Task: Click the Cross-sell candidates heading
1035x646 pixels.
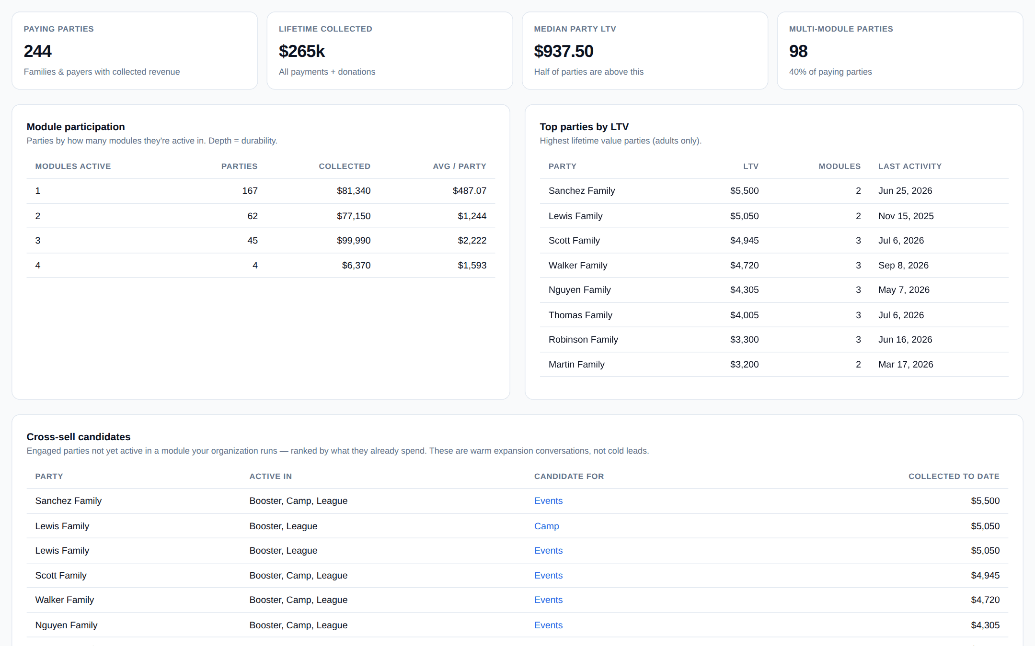Action: (x=79, y=437)
